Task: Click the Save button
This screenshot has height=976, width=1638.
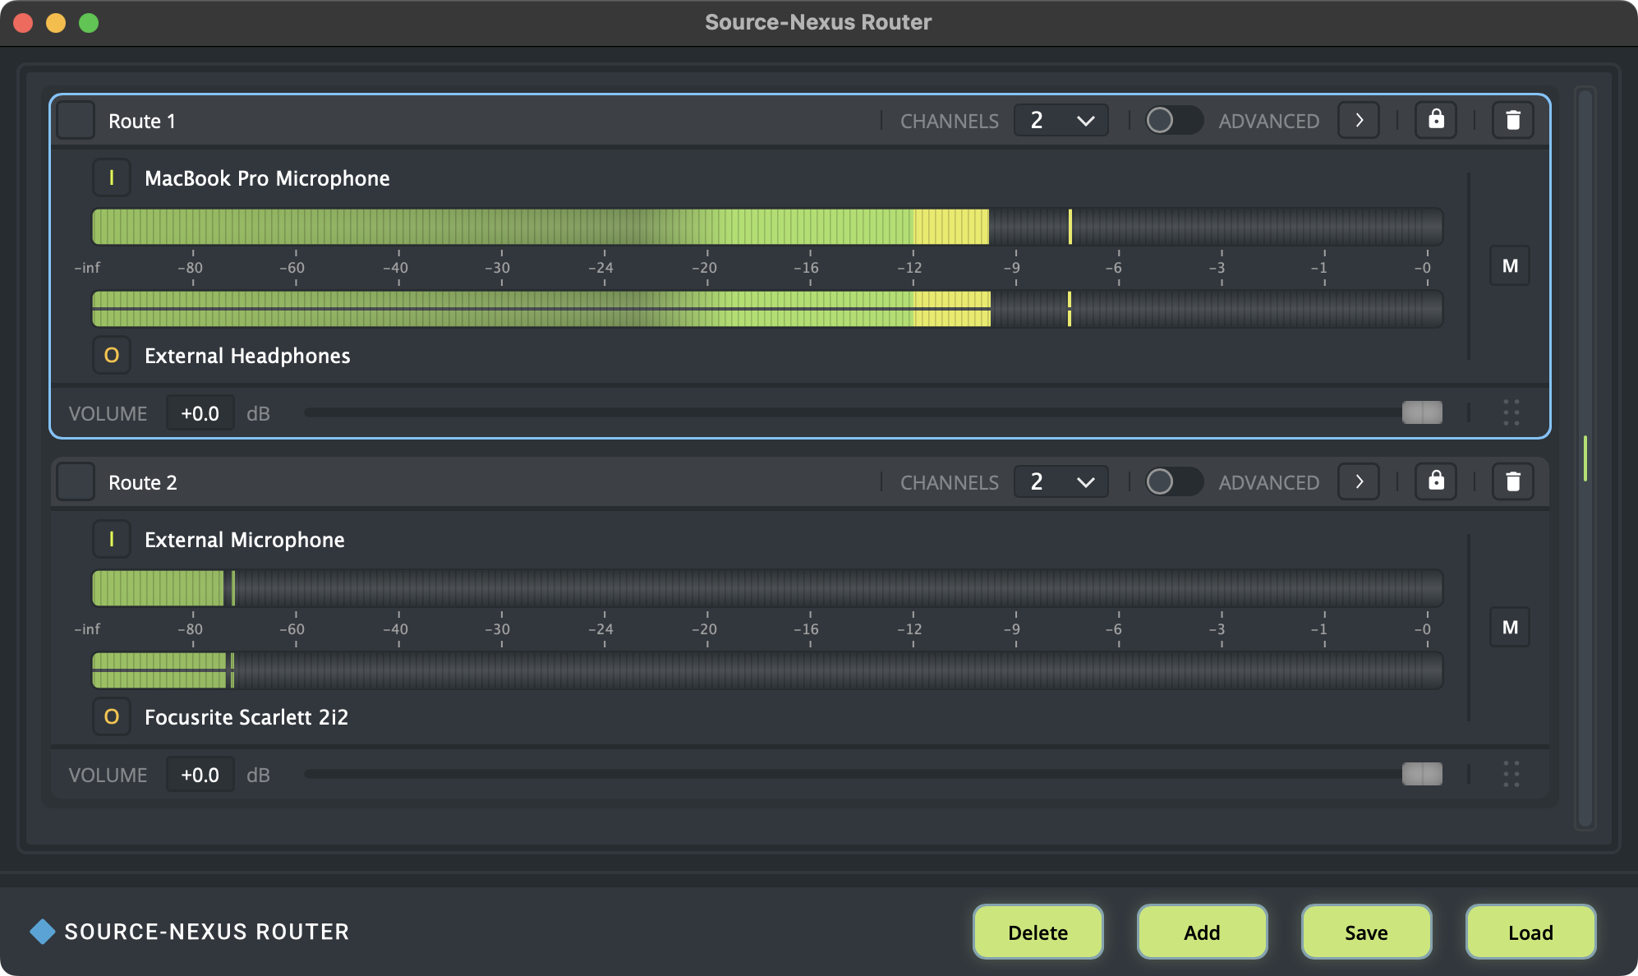Action: [x=1366, y=932]
